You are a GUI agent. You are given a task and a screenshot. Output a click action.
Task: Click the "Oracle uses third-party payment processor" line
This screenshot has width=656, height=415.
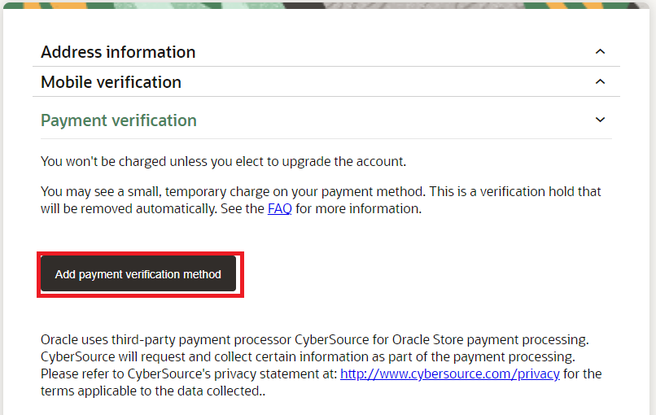315,339
